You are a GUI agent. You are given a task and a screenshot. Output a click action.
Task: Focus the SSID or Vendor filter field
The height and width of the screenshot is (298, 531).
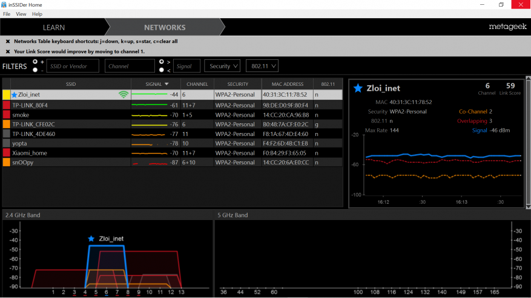[73, 66]
